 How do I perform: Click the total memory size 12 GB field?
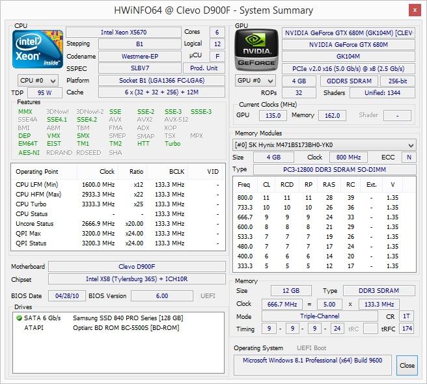[x=291, y=290]
